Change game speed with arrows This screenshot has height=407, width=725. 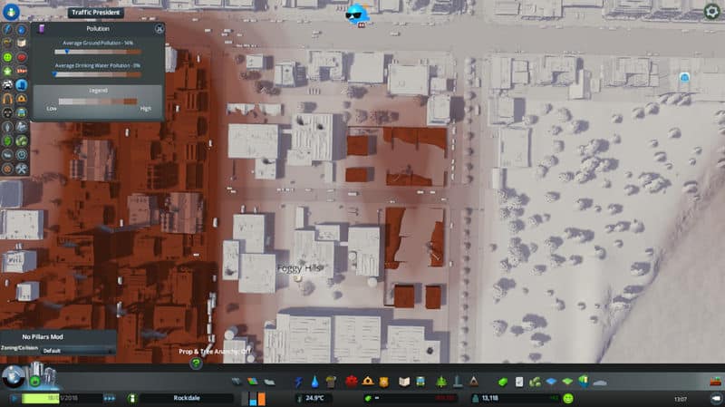(110, 398)
